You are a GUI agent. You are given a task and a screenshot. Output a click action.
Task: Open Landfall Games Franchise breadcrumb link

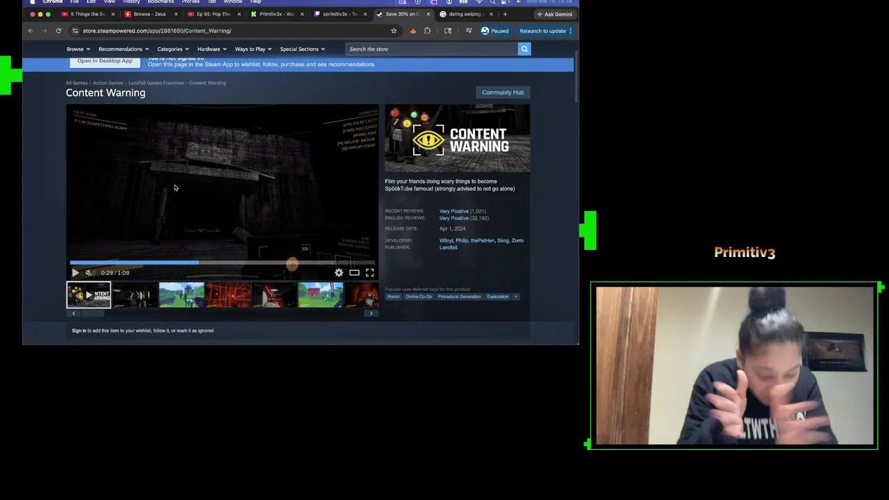click(x=156, y=83)
